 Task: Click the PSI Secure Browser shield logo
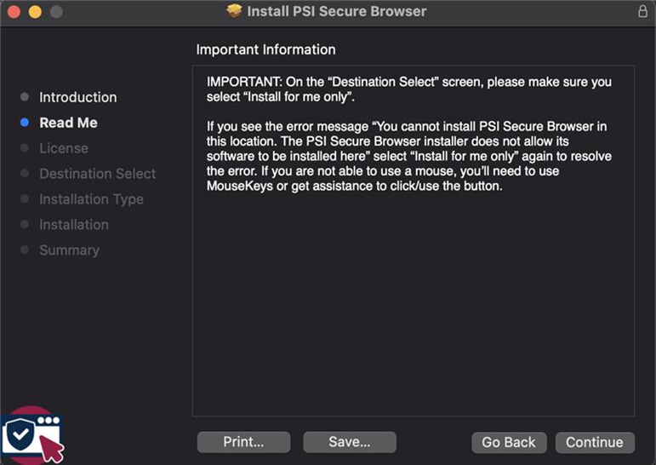31,436
